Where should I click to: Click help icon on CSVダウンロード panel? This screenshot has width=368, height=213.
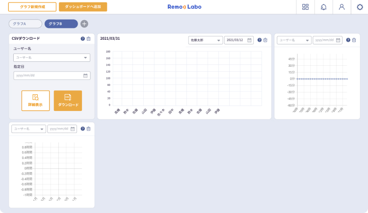[82, 39]
